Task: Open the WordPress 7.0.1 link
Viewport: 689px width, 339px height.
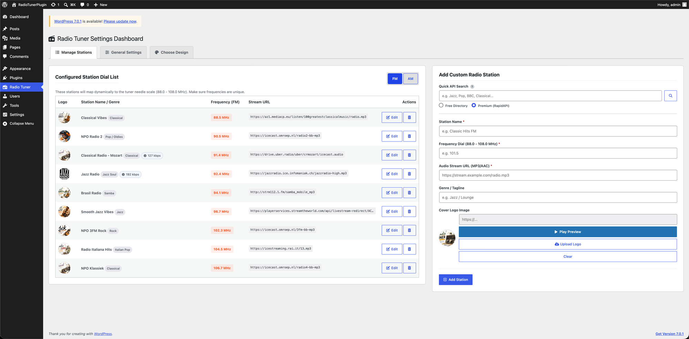Action: (68, 21)
